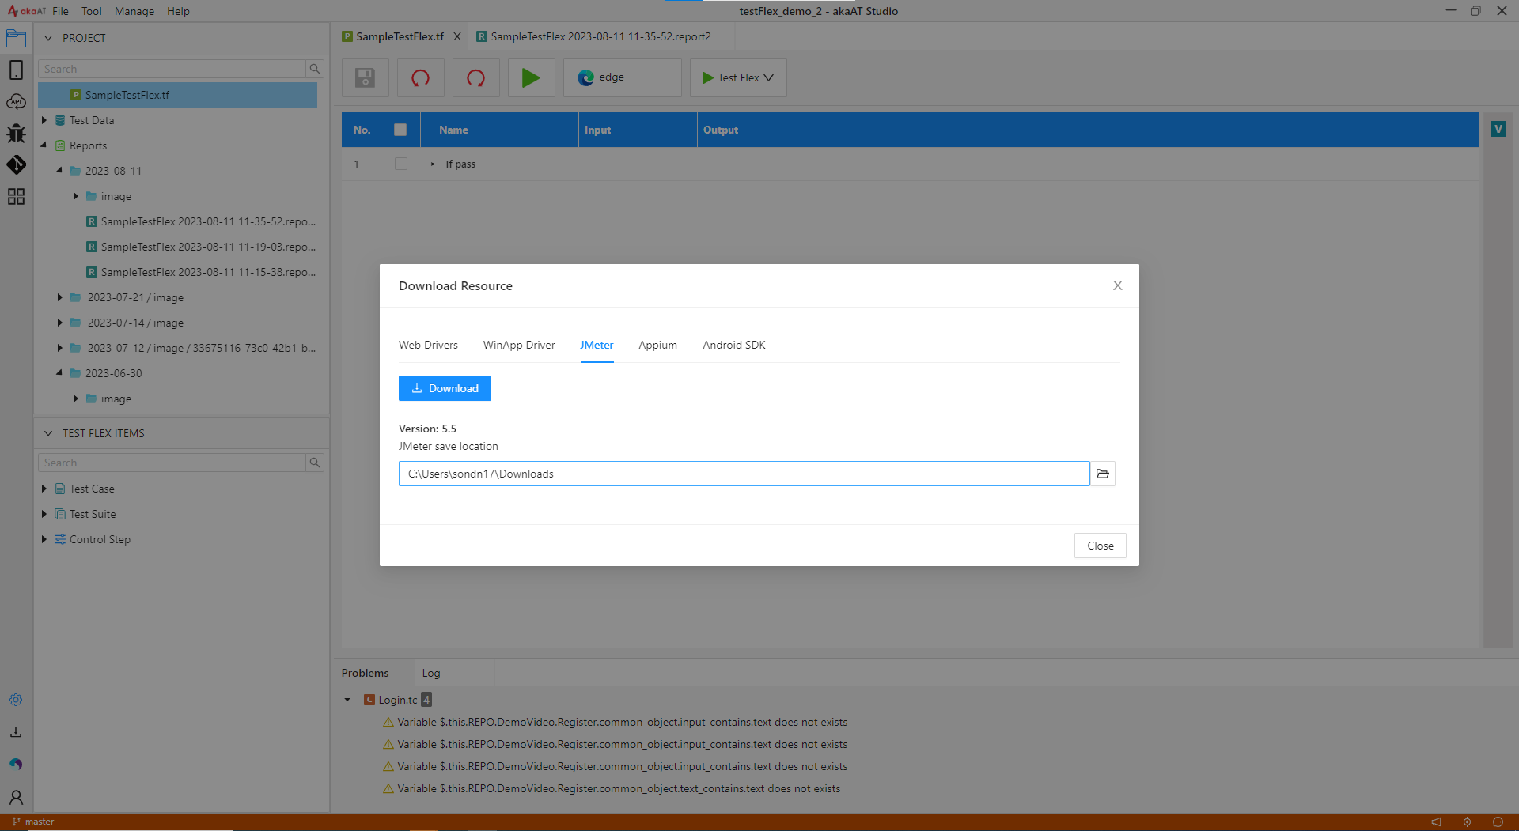Expand the 2023-07-21 / image folder
The height and width of the screenshot is (831, 1519).
pos(59,297)
